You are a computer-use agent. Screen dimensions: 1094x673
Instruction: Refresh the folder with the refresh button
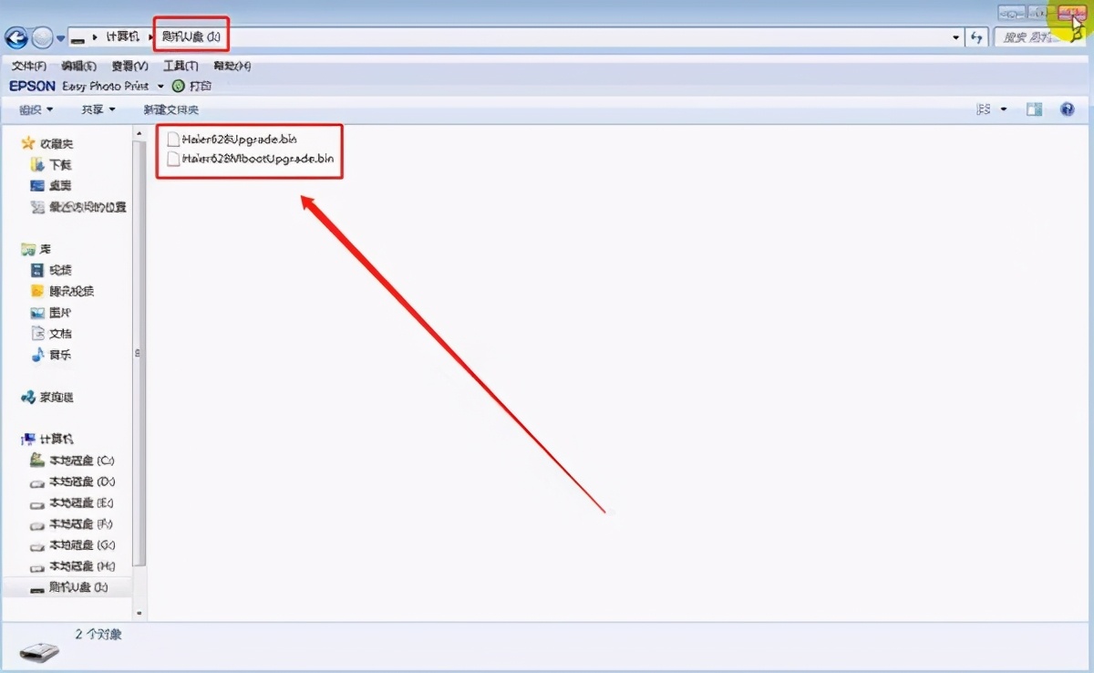[x=977, y=37]
